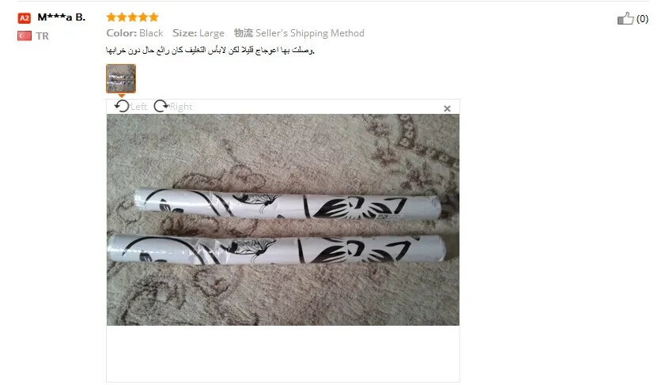Collapse the review photo using its small thumbnail
The image size is (669, 385).
[121, 78]
